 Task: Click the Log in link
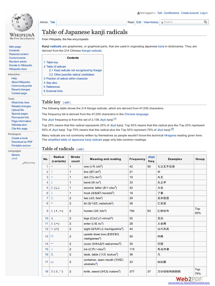click(204, 13)
